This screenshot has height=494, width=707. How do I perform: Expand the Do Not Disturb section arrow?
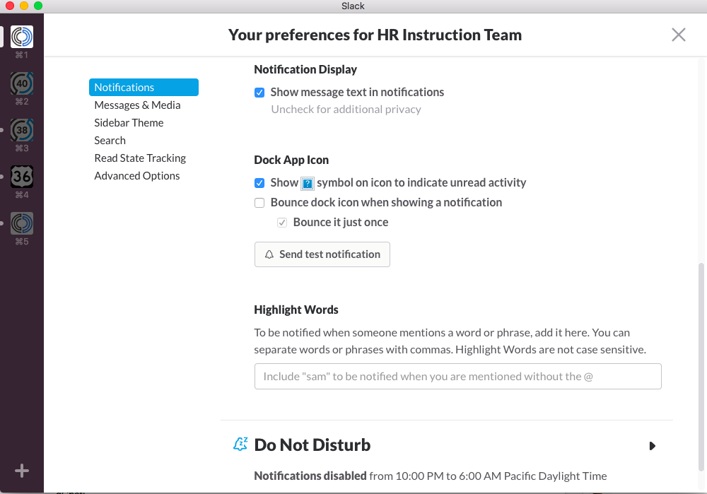pos(652,446)
